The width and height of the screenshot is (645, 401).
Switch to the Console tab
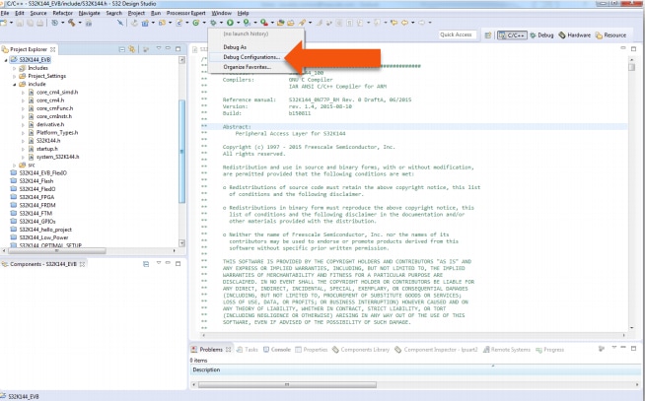280,350
